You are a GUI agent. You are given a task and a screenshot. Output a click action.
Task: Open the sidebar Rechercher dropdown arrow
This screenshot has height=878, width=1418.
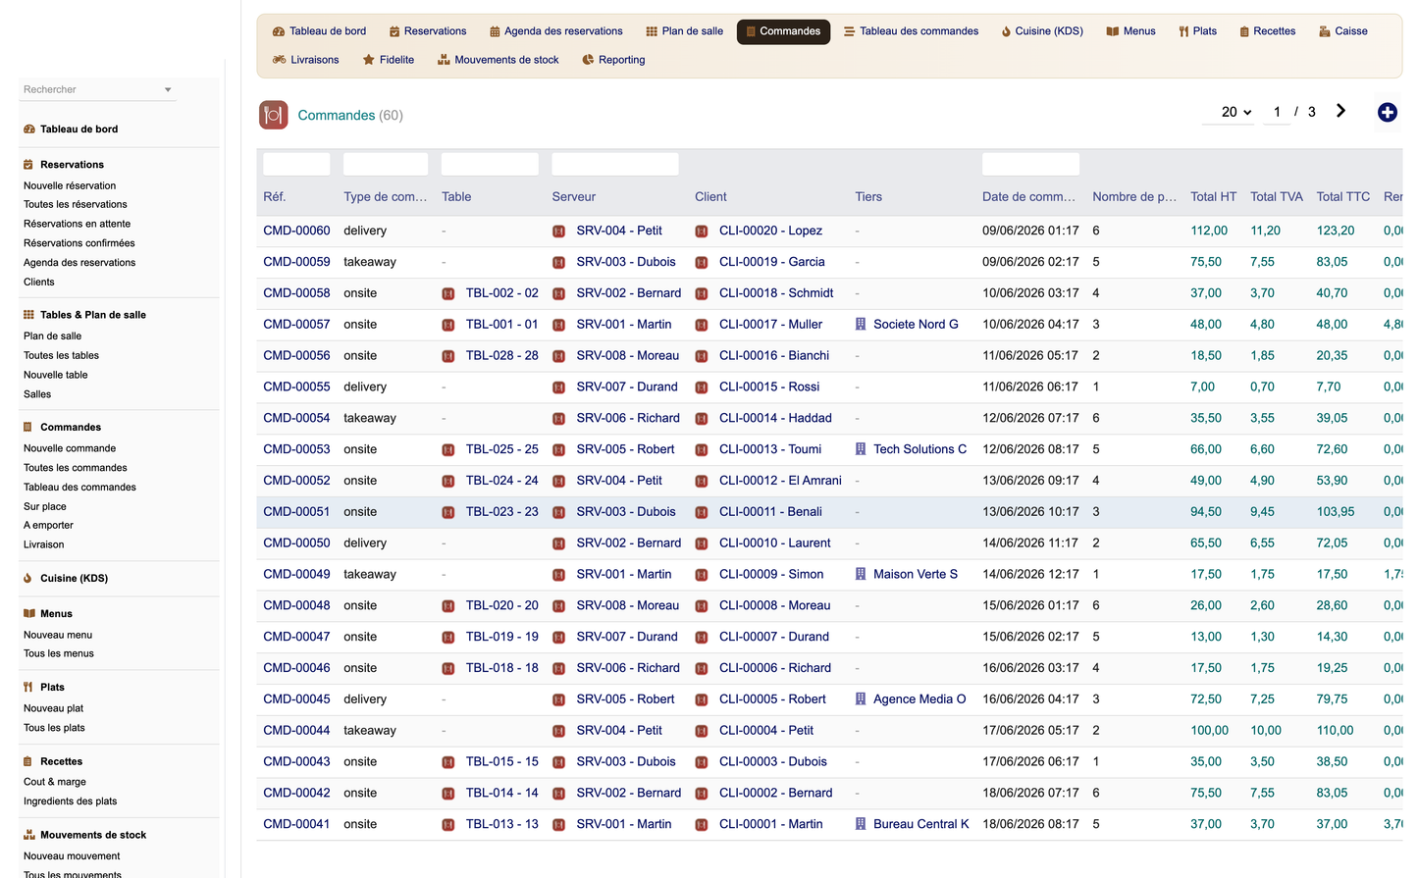coord(168,90)
